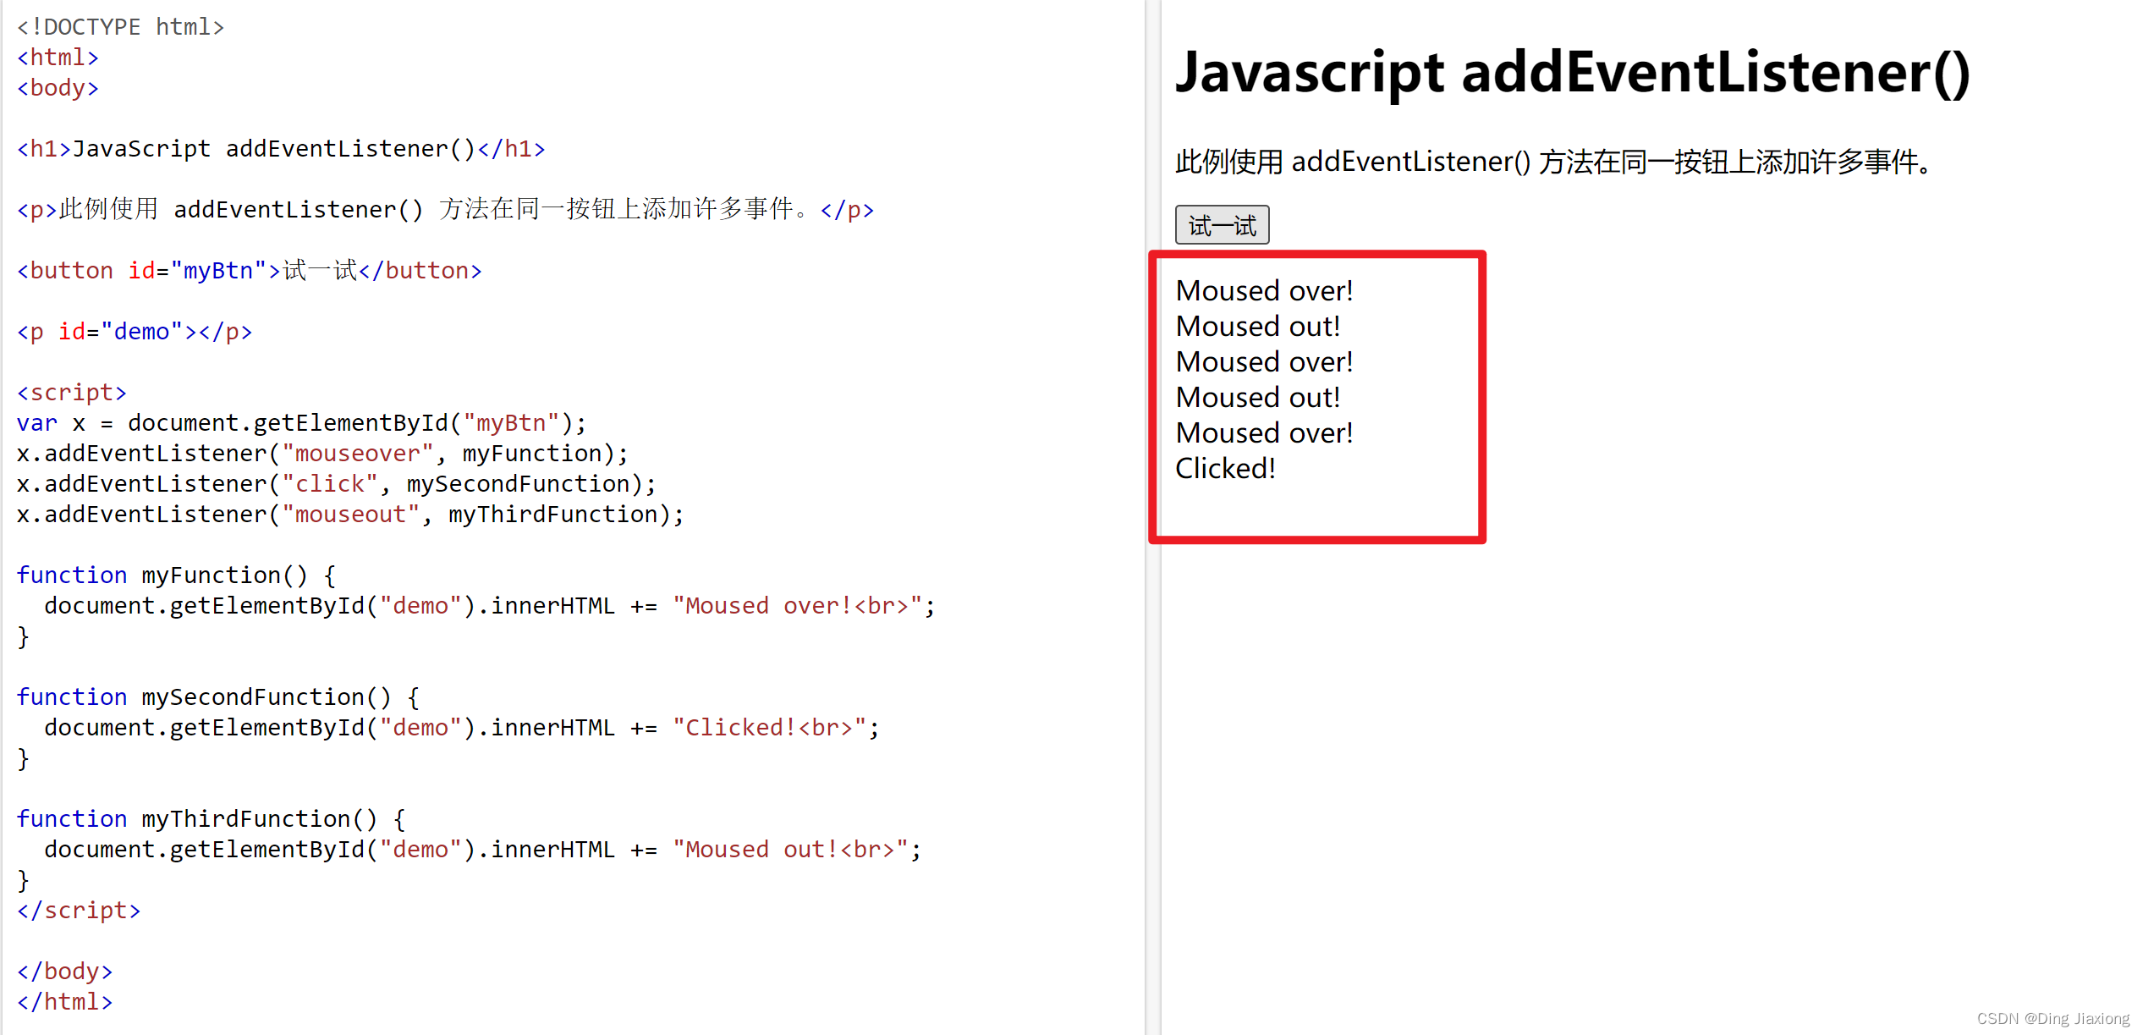Click the 'Clicked!' output line
Viewport: 2143px width, 1035px height.
1225,468
